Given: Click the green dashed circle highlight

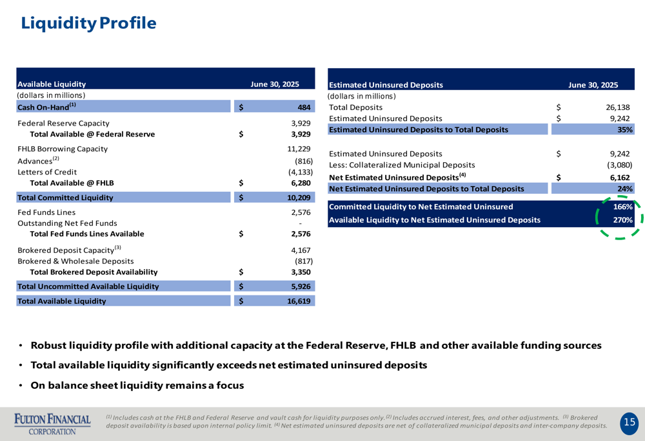Looking at the screenshot, I should 619,217.
